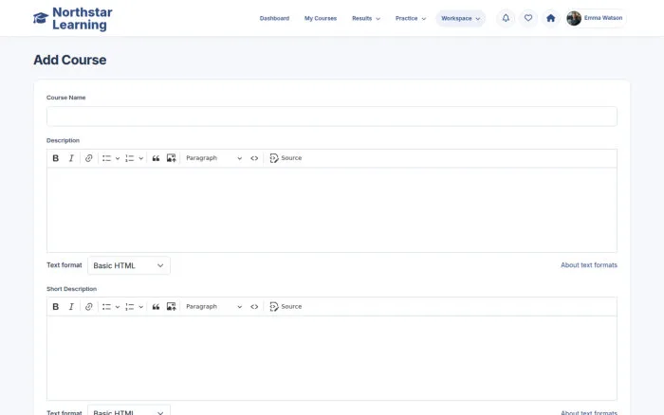This screenshot has width=664, height=415.
Task: Toggle Italic in Short Description editor
Action: 71,307
